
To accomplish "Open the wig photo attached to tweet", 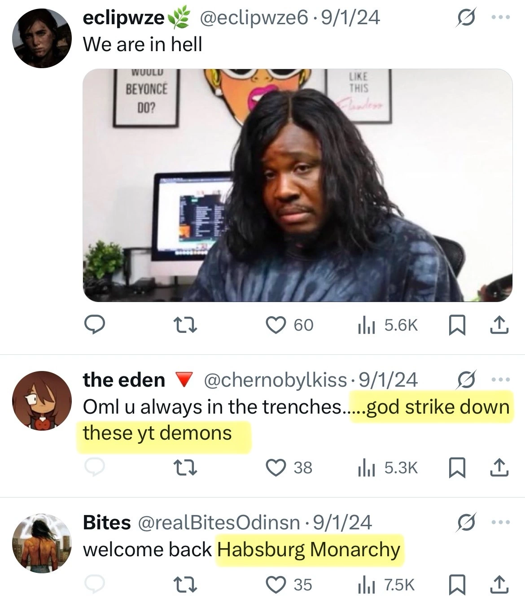I will click(x=297, y=185).
